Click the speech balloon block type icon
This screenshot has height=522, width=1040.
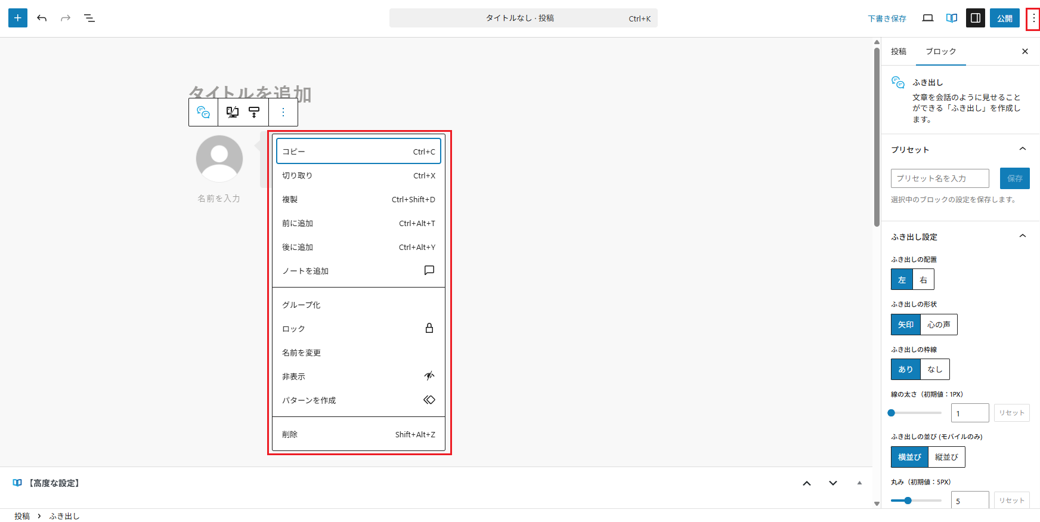(x=203, y=112)
